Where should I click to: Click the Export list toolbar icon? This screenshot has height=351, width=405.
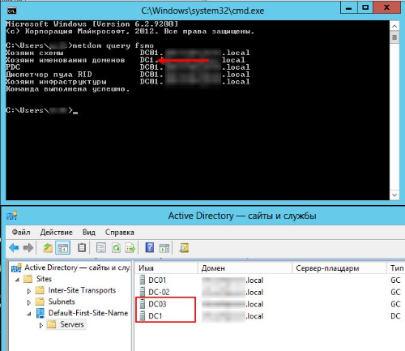coord(130,247)
